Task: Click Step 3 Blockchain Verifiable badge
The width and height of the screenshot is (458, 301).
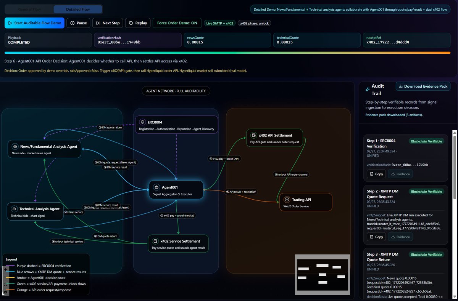Action: tap(426, 255)
